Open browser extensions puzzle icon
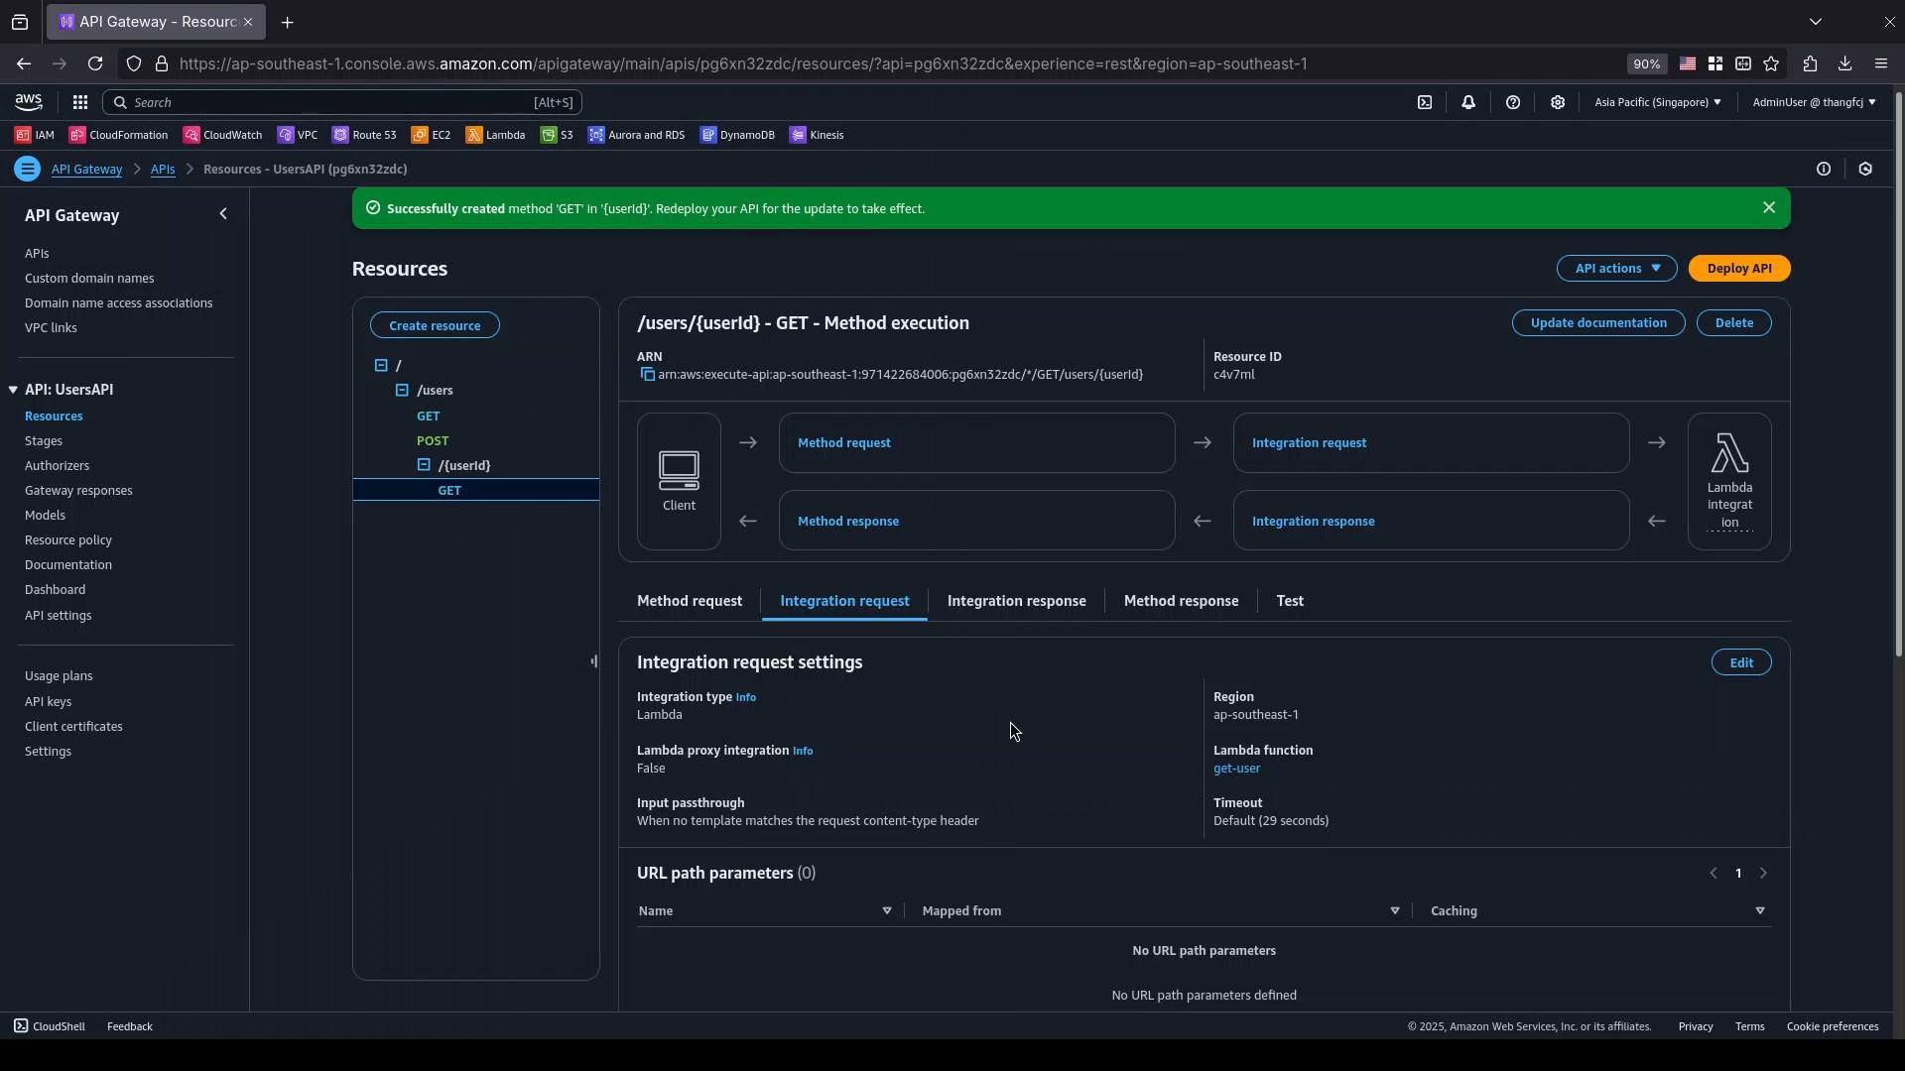This screenshot has height=1071, width=1905. coord(1810,63)
